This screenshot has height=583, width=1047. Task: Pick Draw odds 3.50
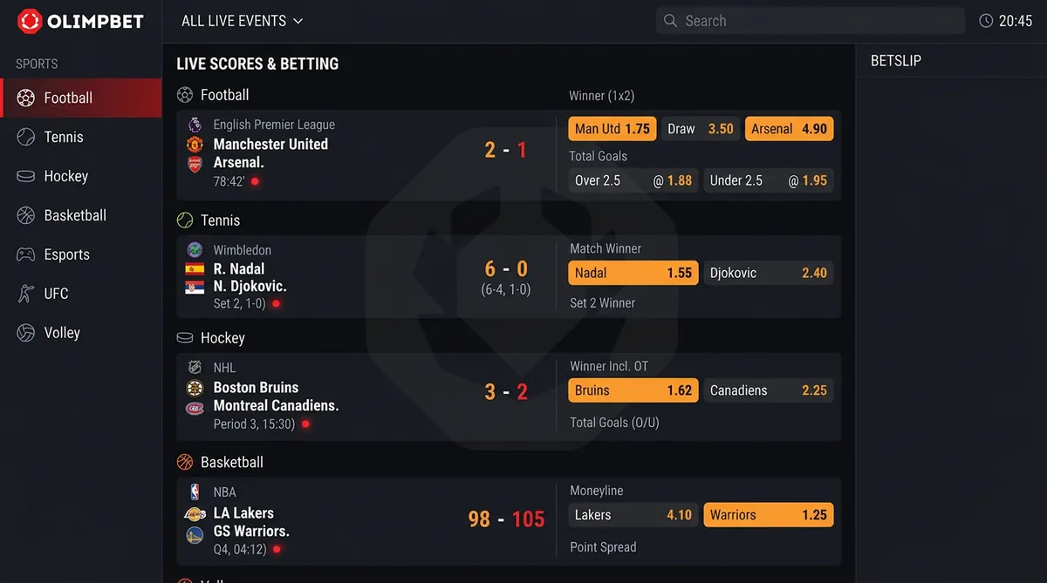(x=700, y=129)
